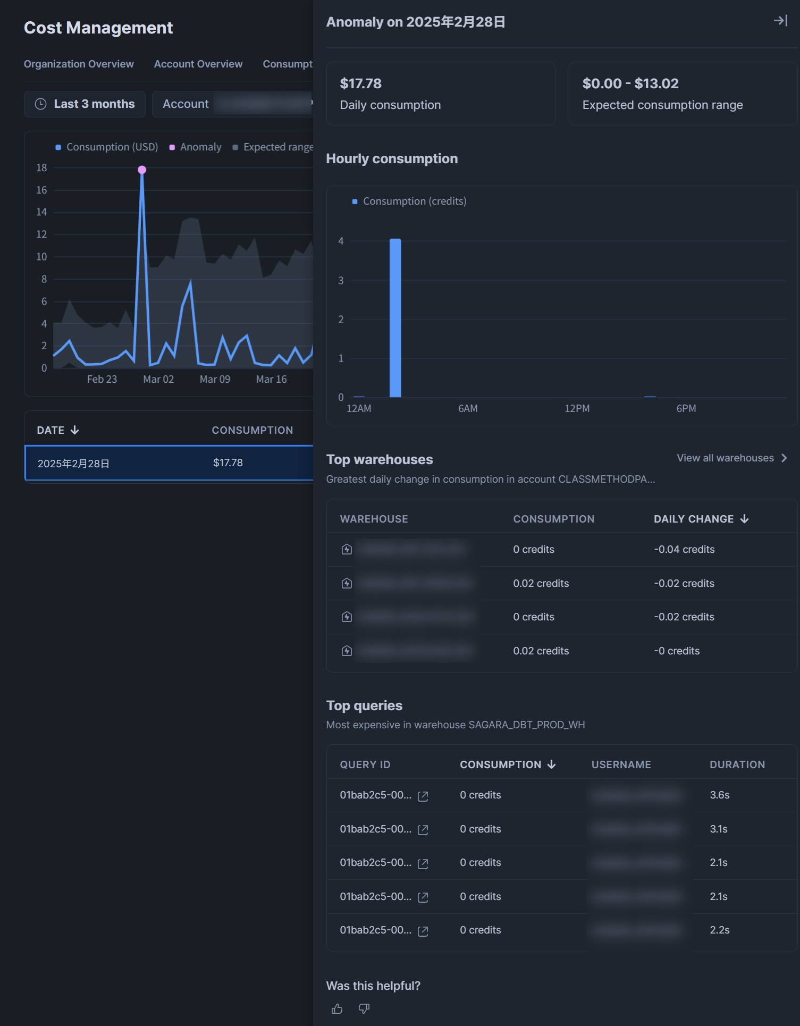This screenshot has width=800, height=1026.
Task: Click warehouse icon in -0.04 credits row
Action: coord(347,549)
